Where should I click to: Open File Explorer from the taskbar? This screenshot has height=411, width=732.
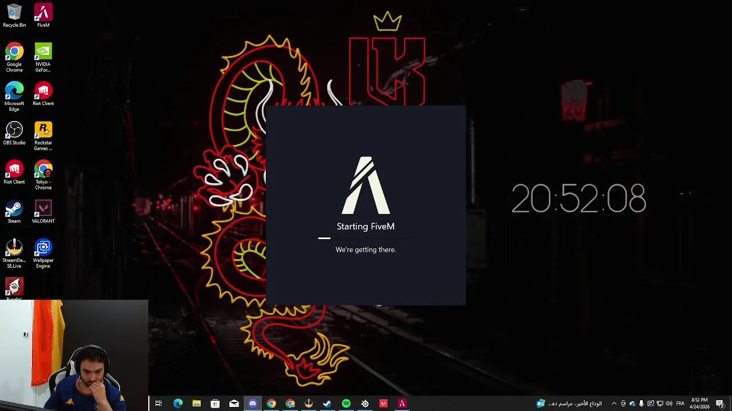tap(196, 404)
